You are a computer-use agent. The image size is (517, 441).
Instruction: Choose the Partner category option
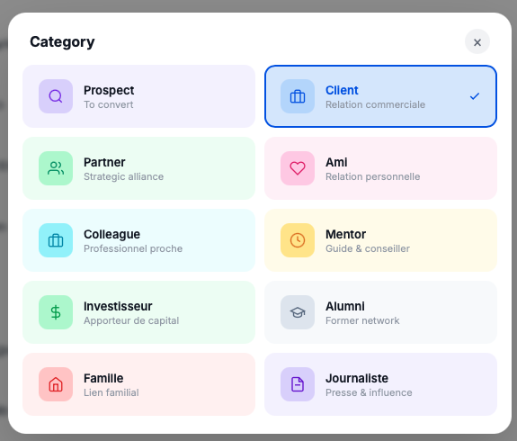pos(138,168)
